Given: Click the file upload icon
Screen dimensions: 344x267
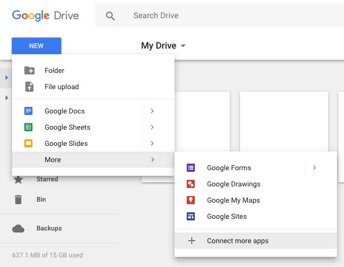Looking at the screenshot, I should pyautogui.click(x=29, y=87).
